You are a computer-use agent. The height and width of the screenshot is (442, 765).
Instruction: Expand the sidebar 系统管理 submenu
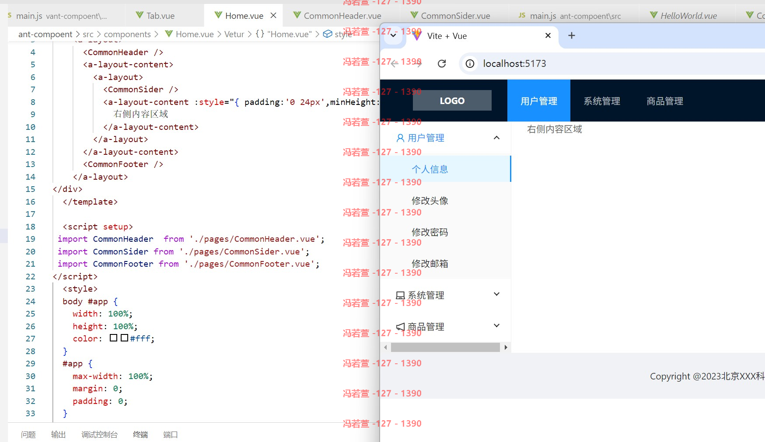pyautogui.click(x=496, y=294)
